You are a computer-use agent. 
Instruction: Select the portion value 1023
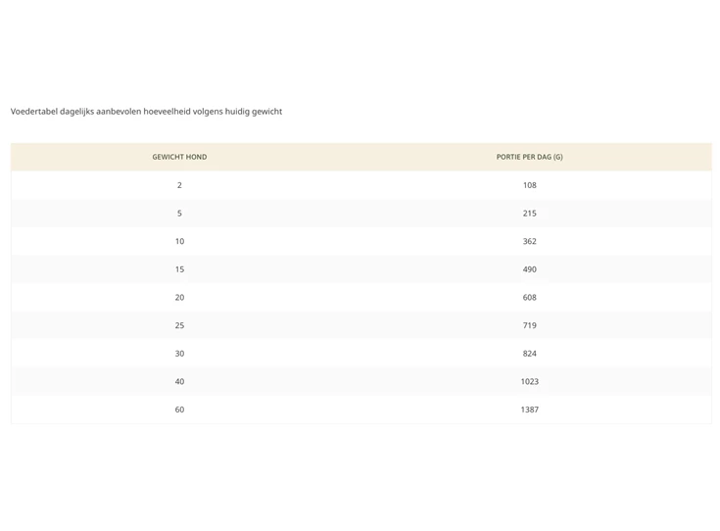[529, 381]
